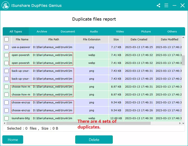The width and height of the screenshot is (188, 146).
Task: Show the Audio tab
Action: pyautogui.click(x=94, y=32)
